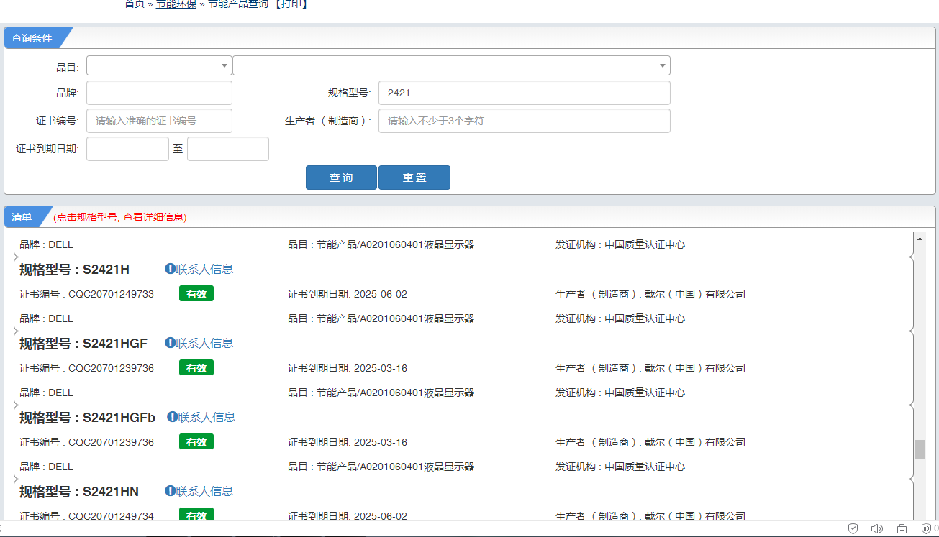Open details for model S2421H
Screen dimensions: 939x537
(106, 270)
